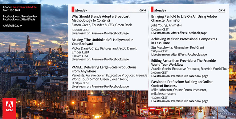Click the red marker beside left-column Monday

pyautogui.click(x=73, y=9)
